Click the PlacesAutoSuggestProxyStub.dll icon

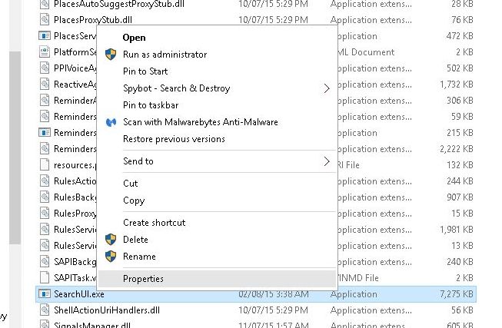45,4
